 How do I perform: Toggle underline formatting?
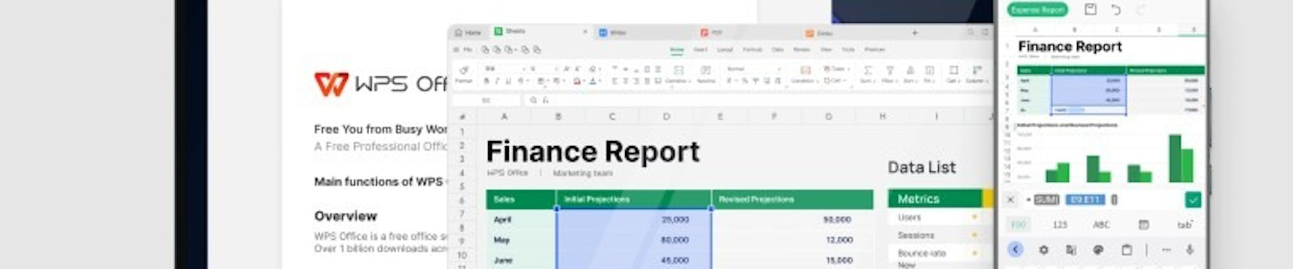click(x=509, y=81)
